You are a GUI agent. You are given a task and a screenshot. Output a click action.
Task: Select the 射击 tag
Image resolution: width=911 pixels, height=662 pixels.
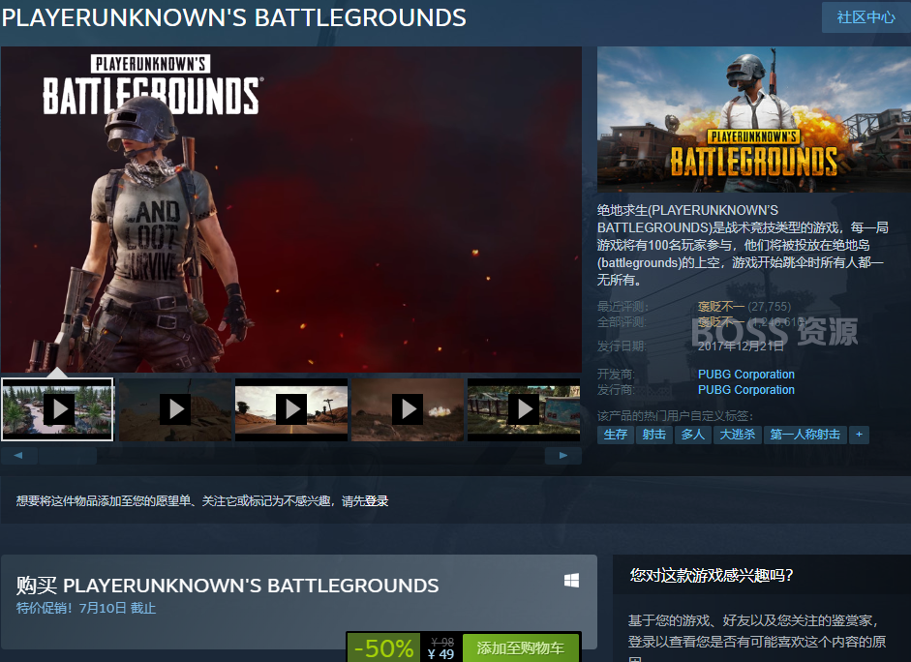coord(654,435)
